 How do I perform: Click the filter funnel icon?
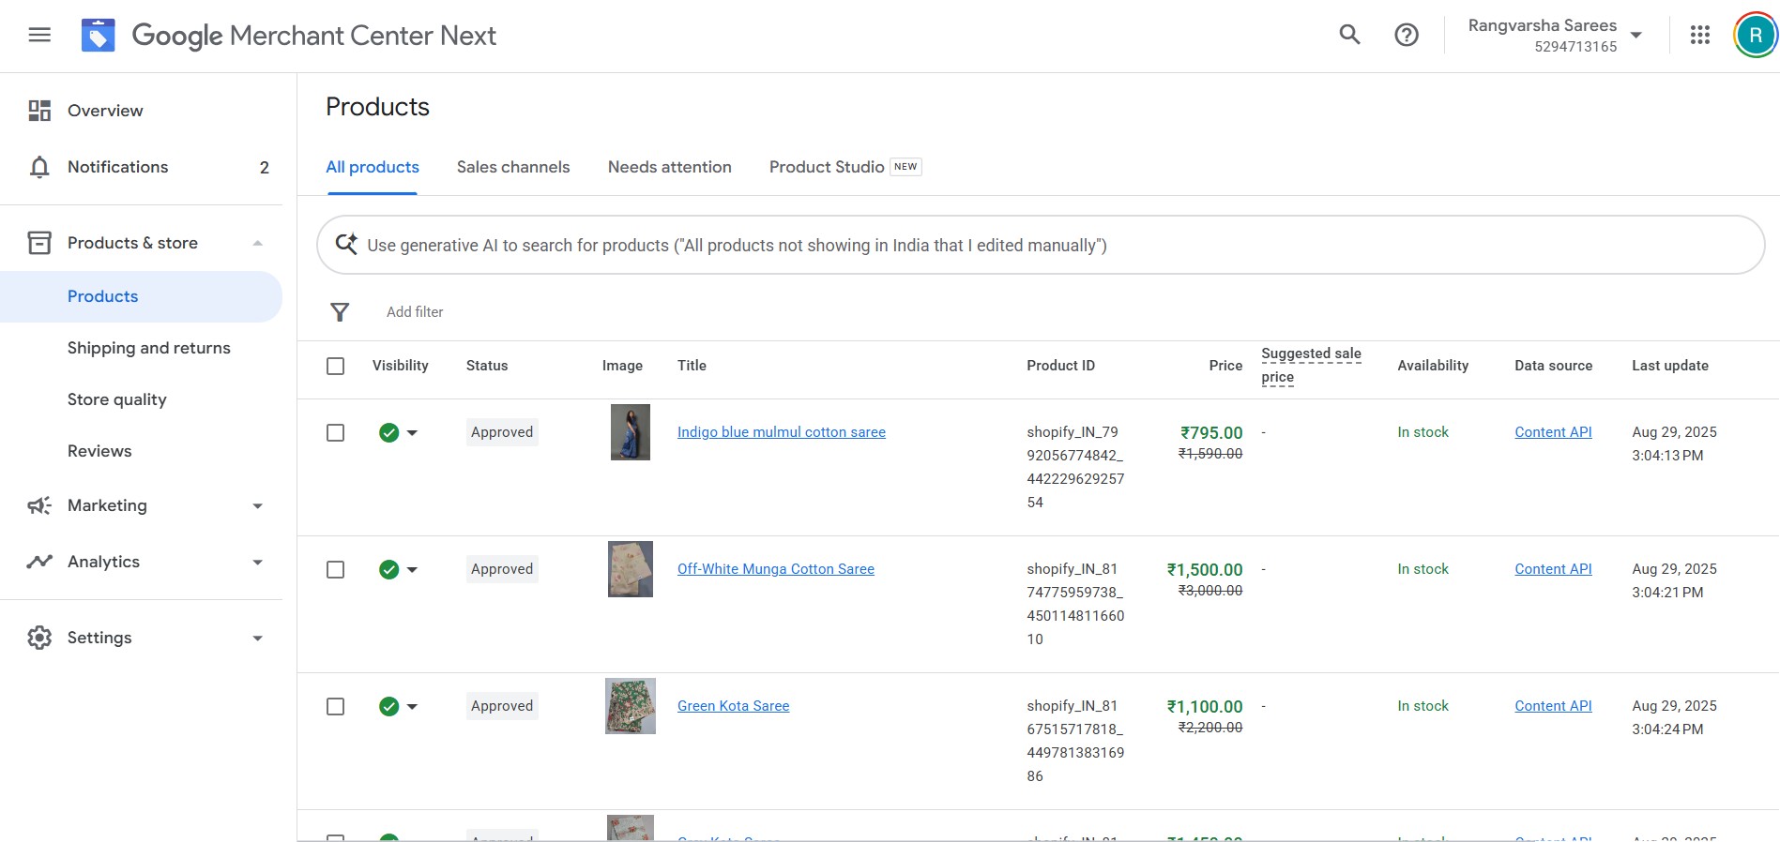coord(340,312)
